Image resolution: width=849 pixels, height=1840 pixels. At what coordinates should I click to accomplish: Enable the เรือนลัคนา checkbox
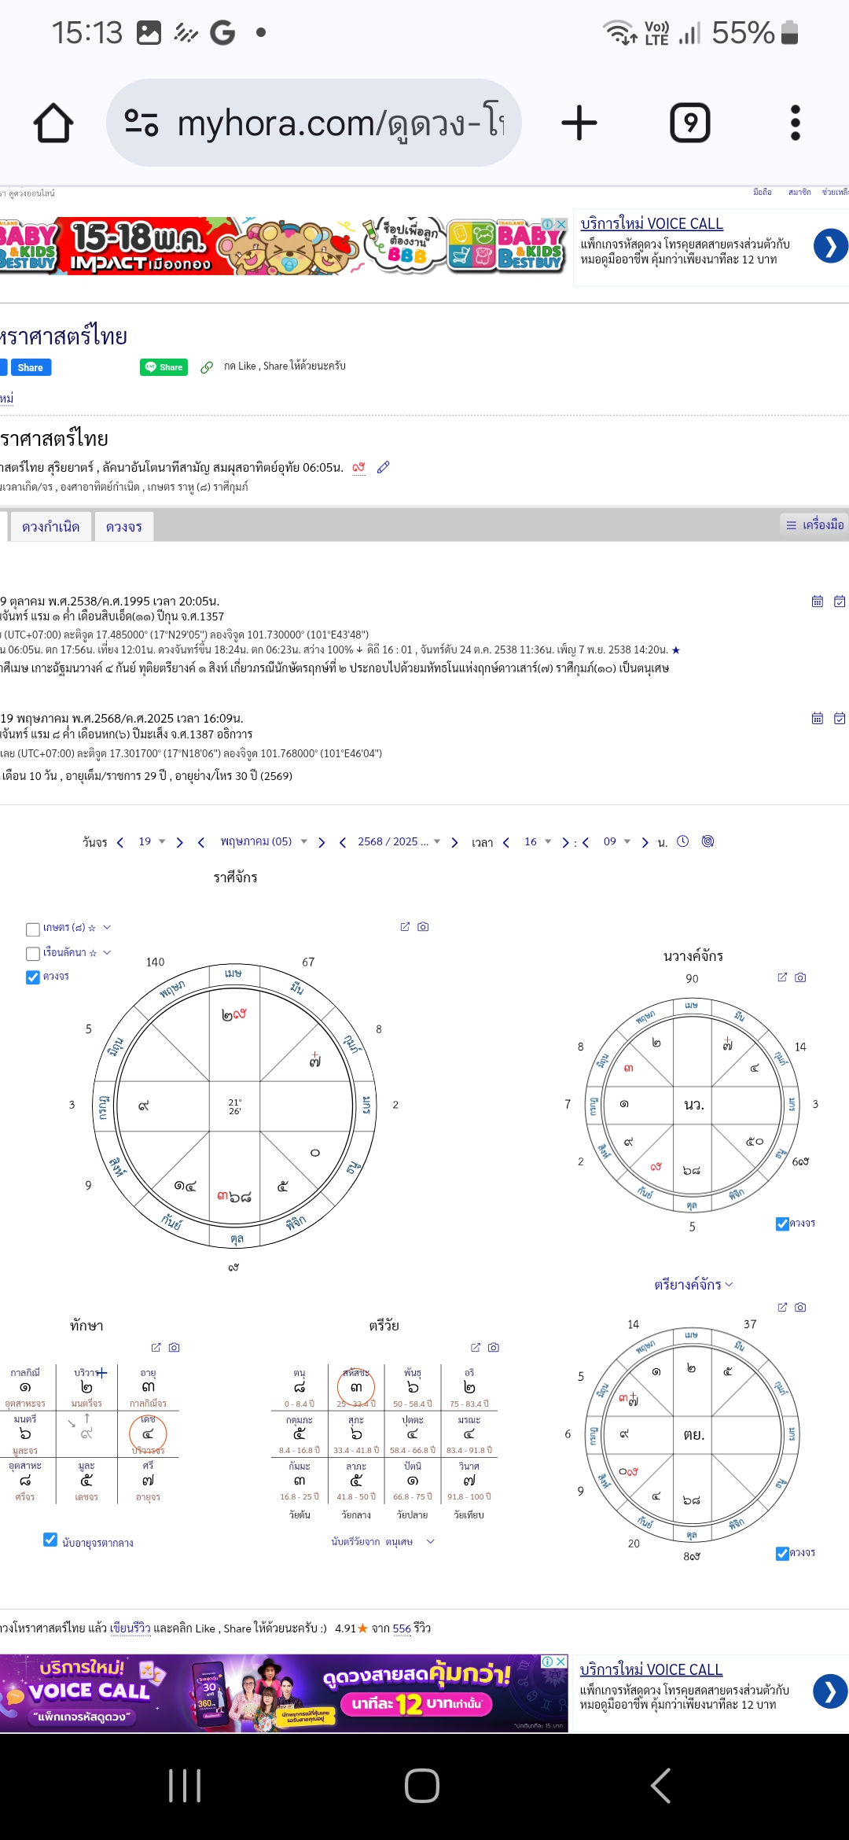tap(33, 954)
